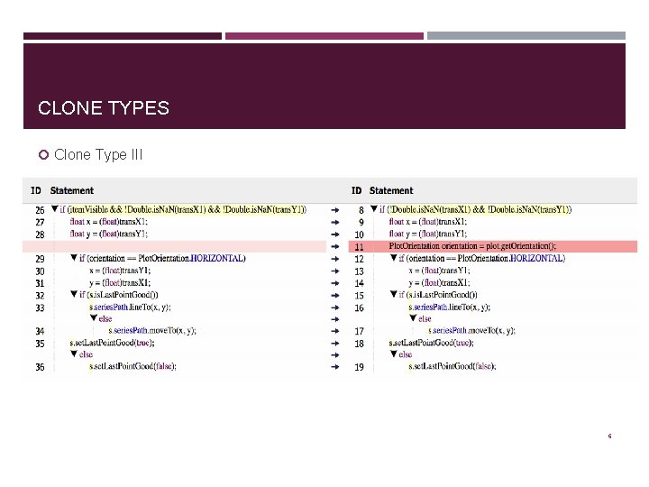Select row 18 's.setLastPointGood(true);'
This screenshot has width=649, height=487.
point(431,343)
